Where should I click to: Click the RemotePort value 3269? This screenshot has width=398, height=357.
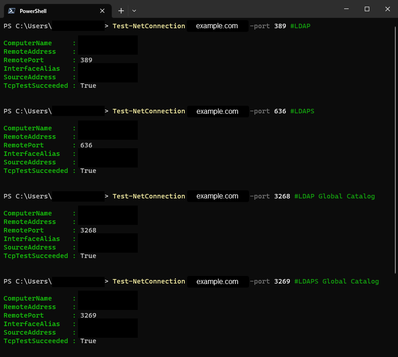point(88,315)
